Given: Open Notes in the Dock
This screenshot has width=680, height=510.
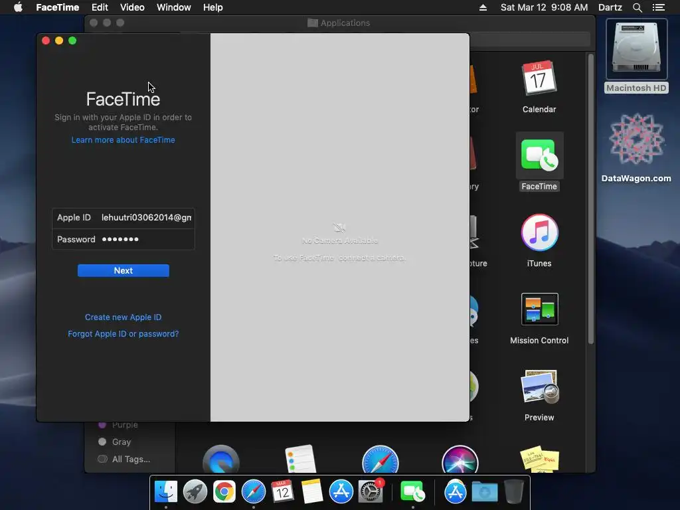Looking at the screenshot, I should click(312, 491).
